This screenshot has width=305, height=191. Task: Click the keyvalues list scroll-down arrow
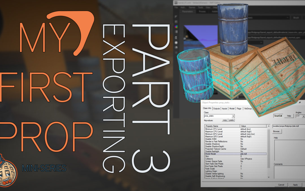(269, 177)
